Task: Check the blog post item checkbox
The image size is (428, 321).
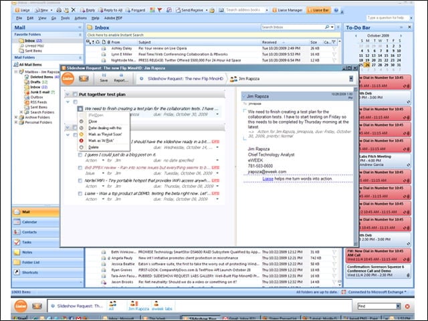Action: pyautogui.click(x=80, y=154)
